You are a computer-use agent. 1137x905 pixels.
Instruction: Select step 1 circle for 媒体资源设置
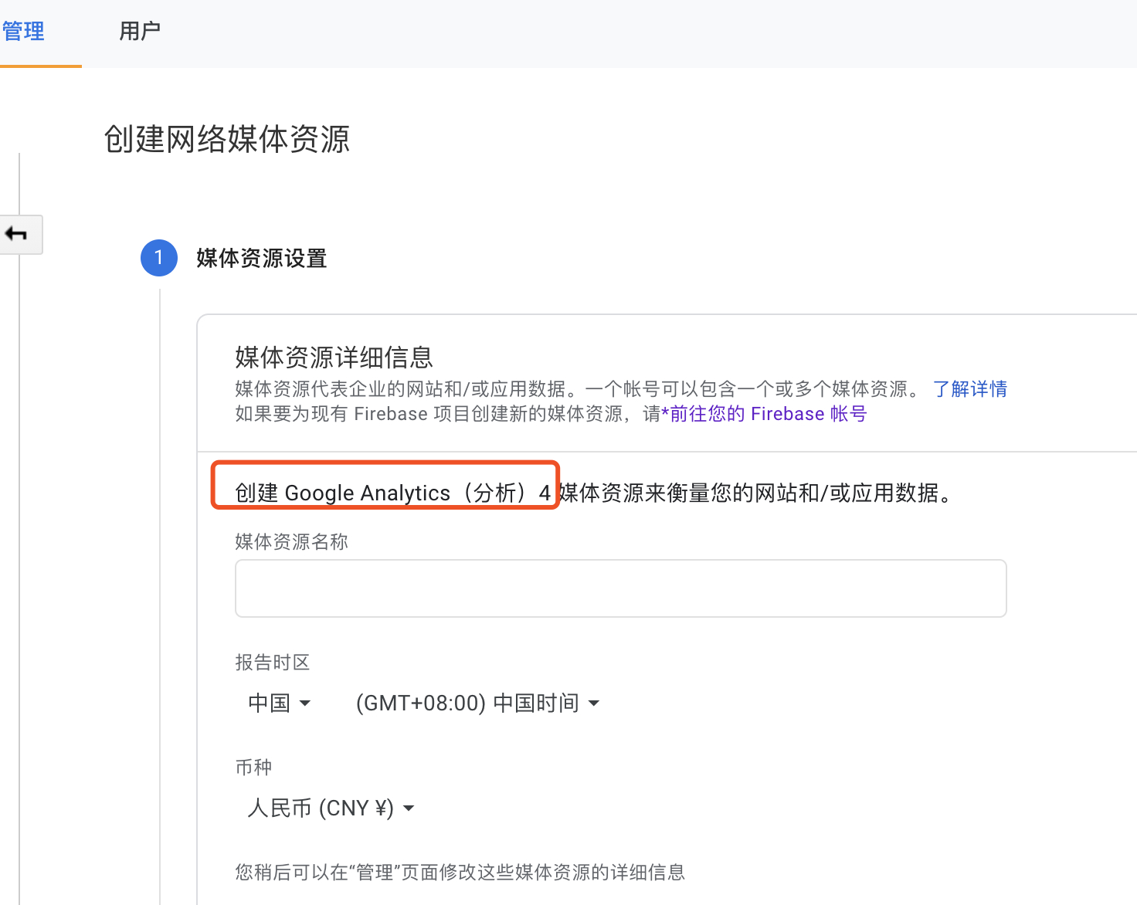pyautogui.click(x=159, y=257)
